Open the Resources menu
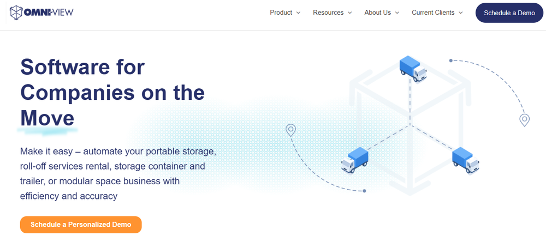 (x=332, y=13)
